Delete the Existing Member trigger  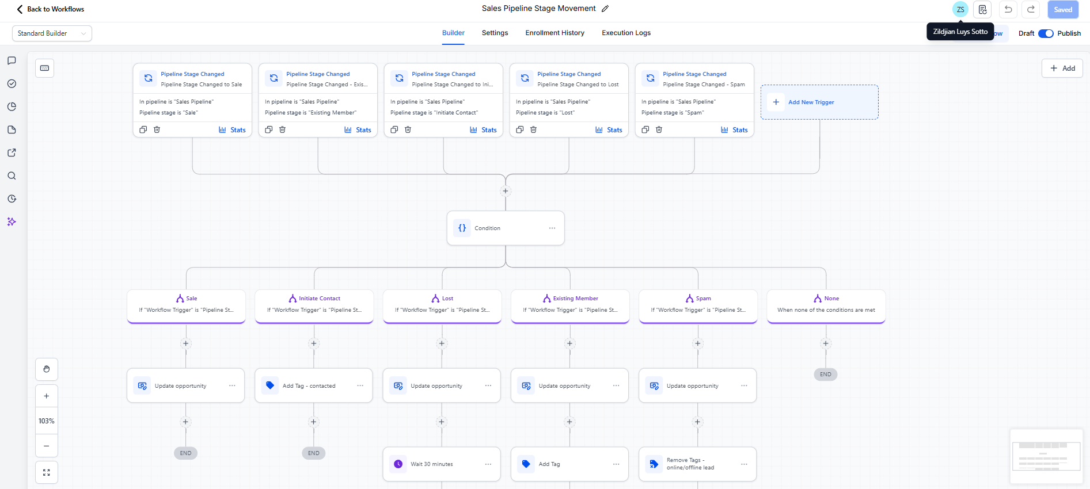(x=282, y=129)
